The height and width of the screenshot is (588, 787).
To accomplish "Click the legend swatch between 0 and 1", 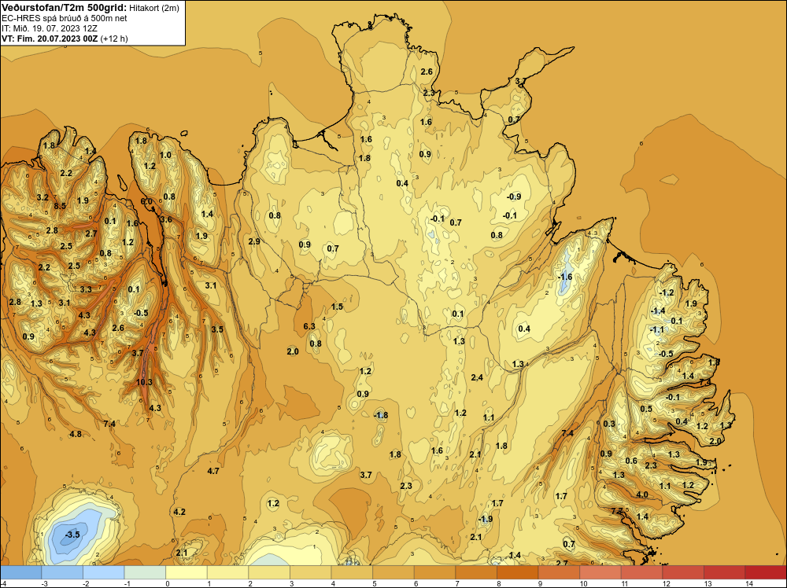I will tap(187, 572).
